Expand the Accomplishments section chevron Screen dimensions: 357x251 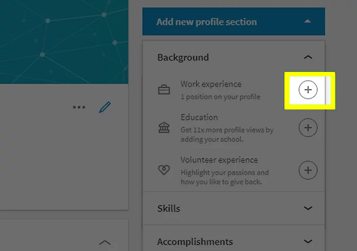point(308,241)
